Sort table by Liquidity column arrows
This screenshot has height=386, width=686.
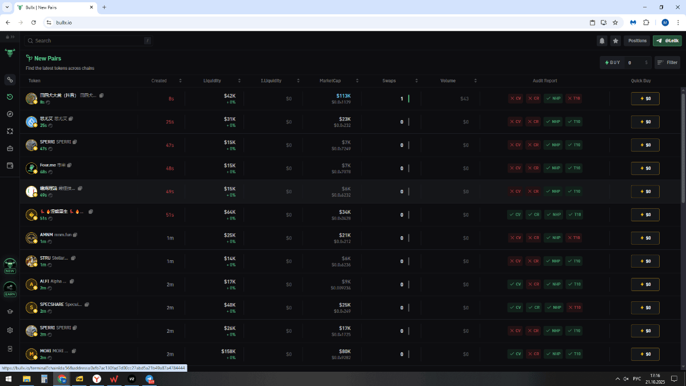239,81
